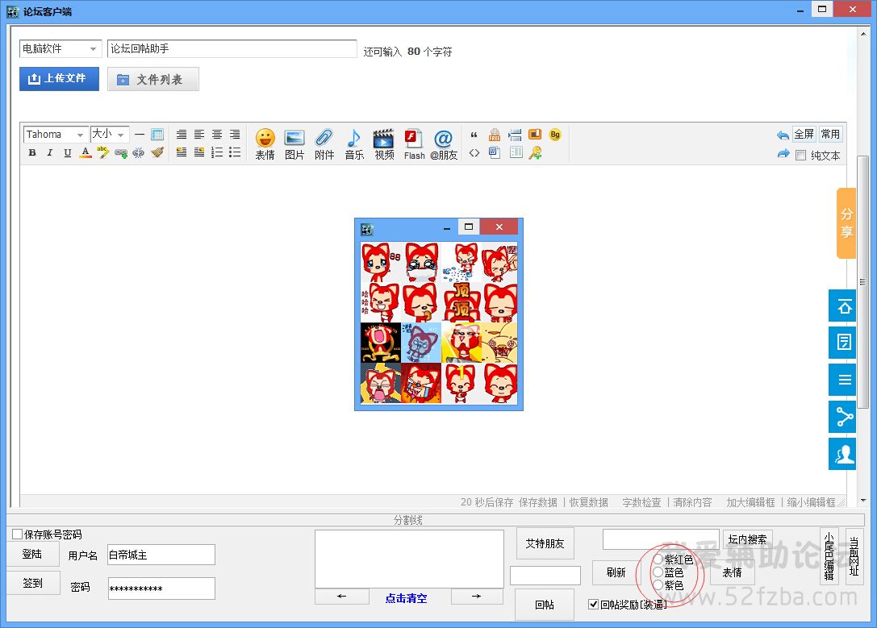Click the 密码 password field
The height and width of the screenshot is (628, 877).
point(161,588)
